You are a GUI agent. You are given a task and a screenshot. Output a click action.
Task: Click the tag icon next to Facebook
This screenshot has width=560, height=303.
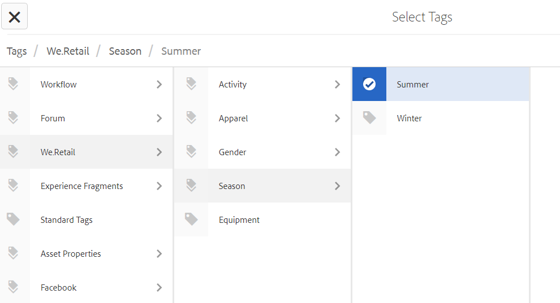(14, 287)
